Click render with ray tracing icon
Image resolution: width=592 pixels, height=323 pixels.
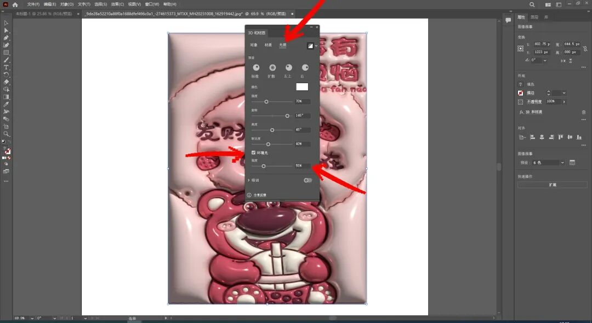310,45
